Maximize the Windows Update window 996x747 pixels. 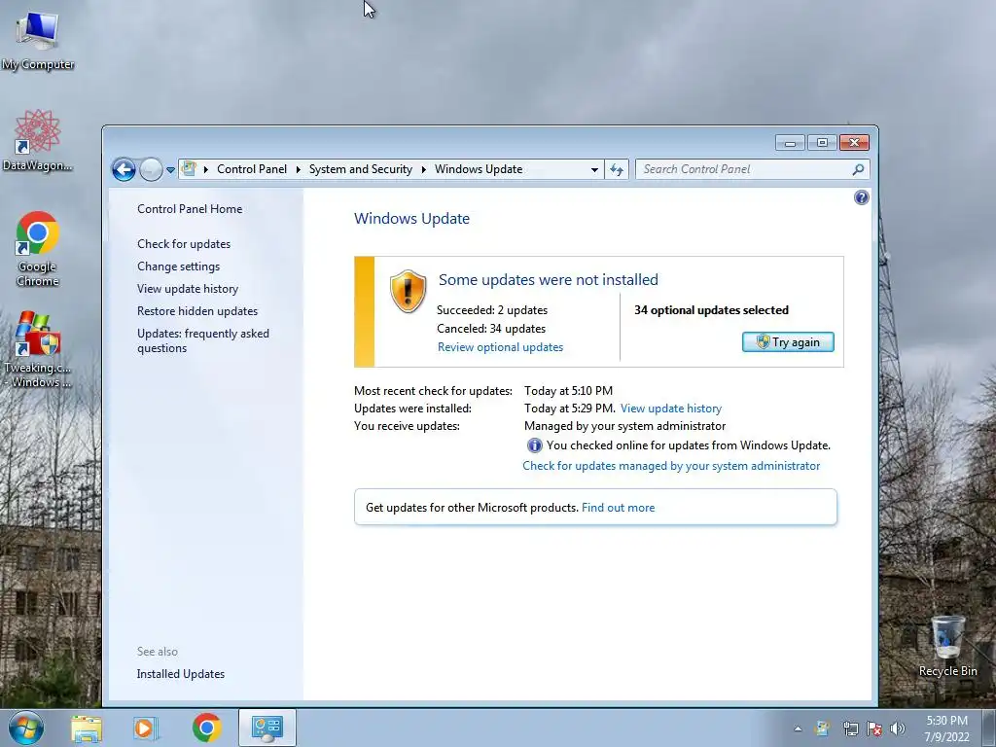tap(822, 143)
